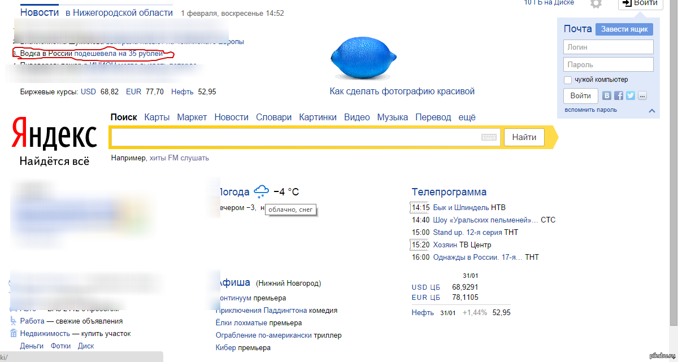
Task: Open 'Ёлки лохматые' premiere link
Action: (x=241, y=323)
